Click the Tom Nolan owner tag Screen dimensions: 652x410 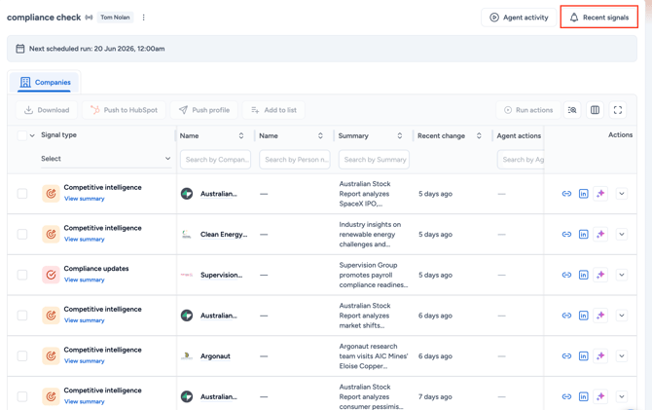click(x=115, y=18)
